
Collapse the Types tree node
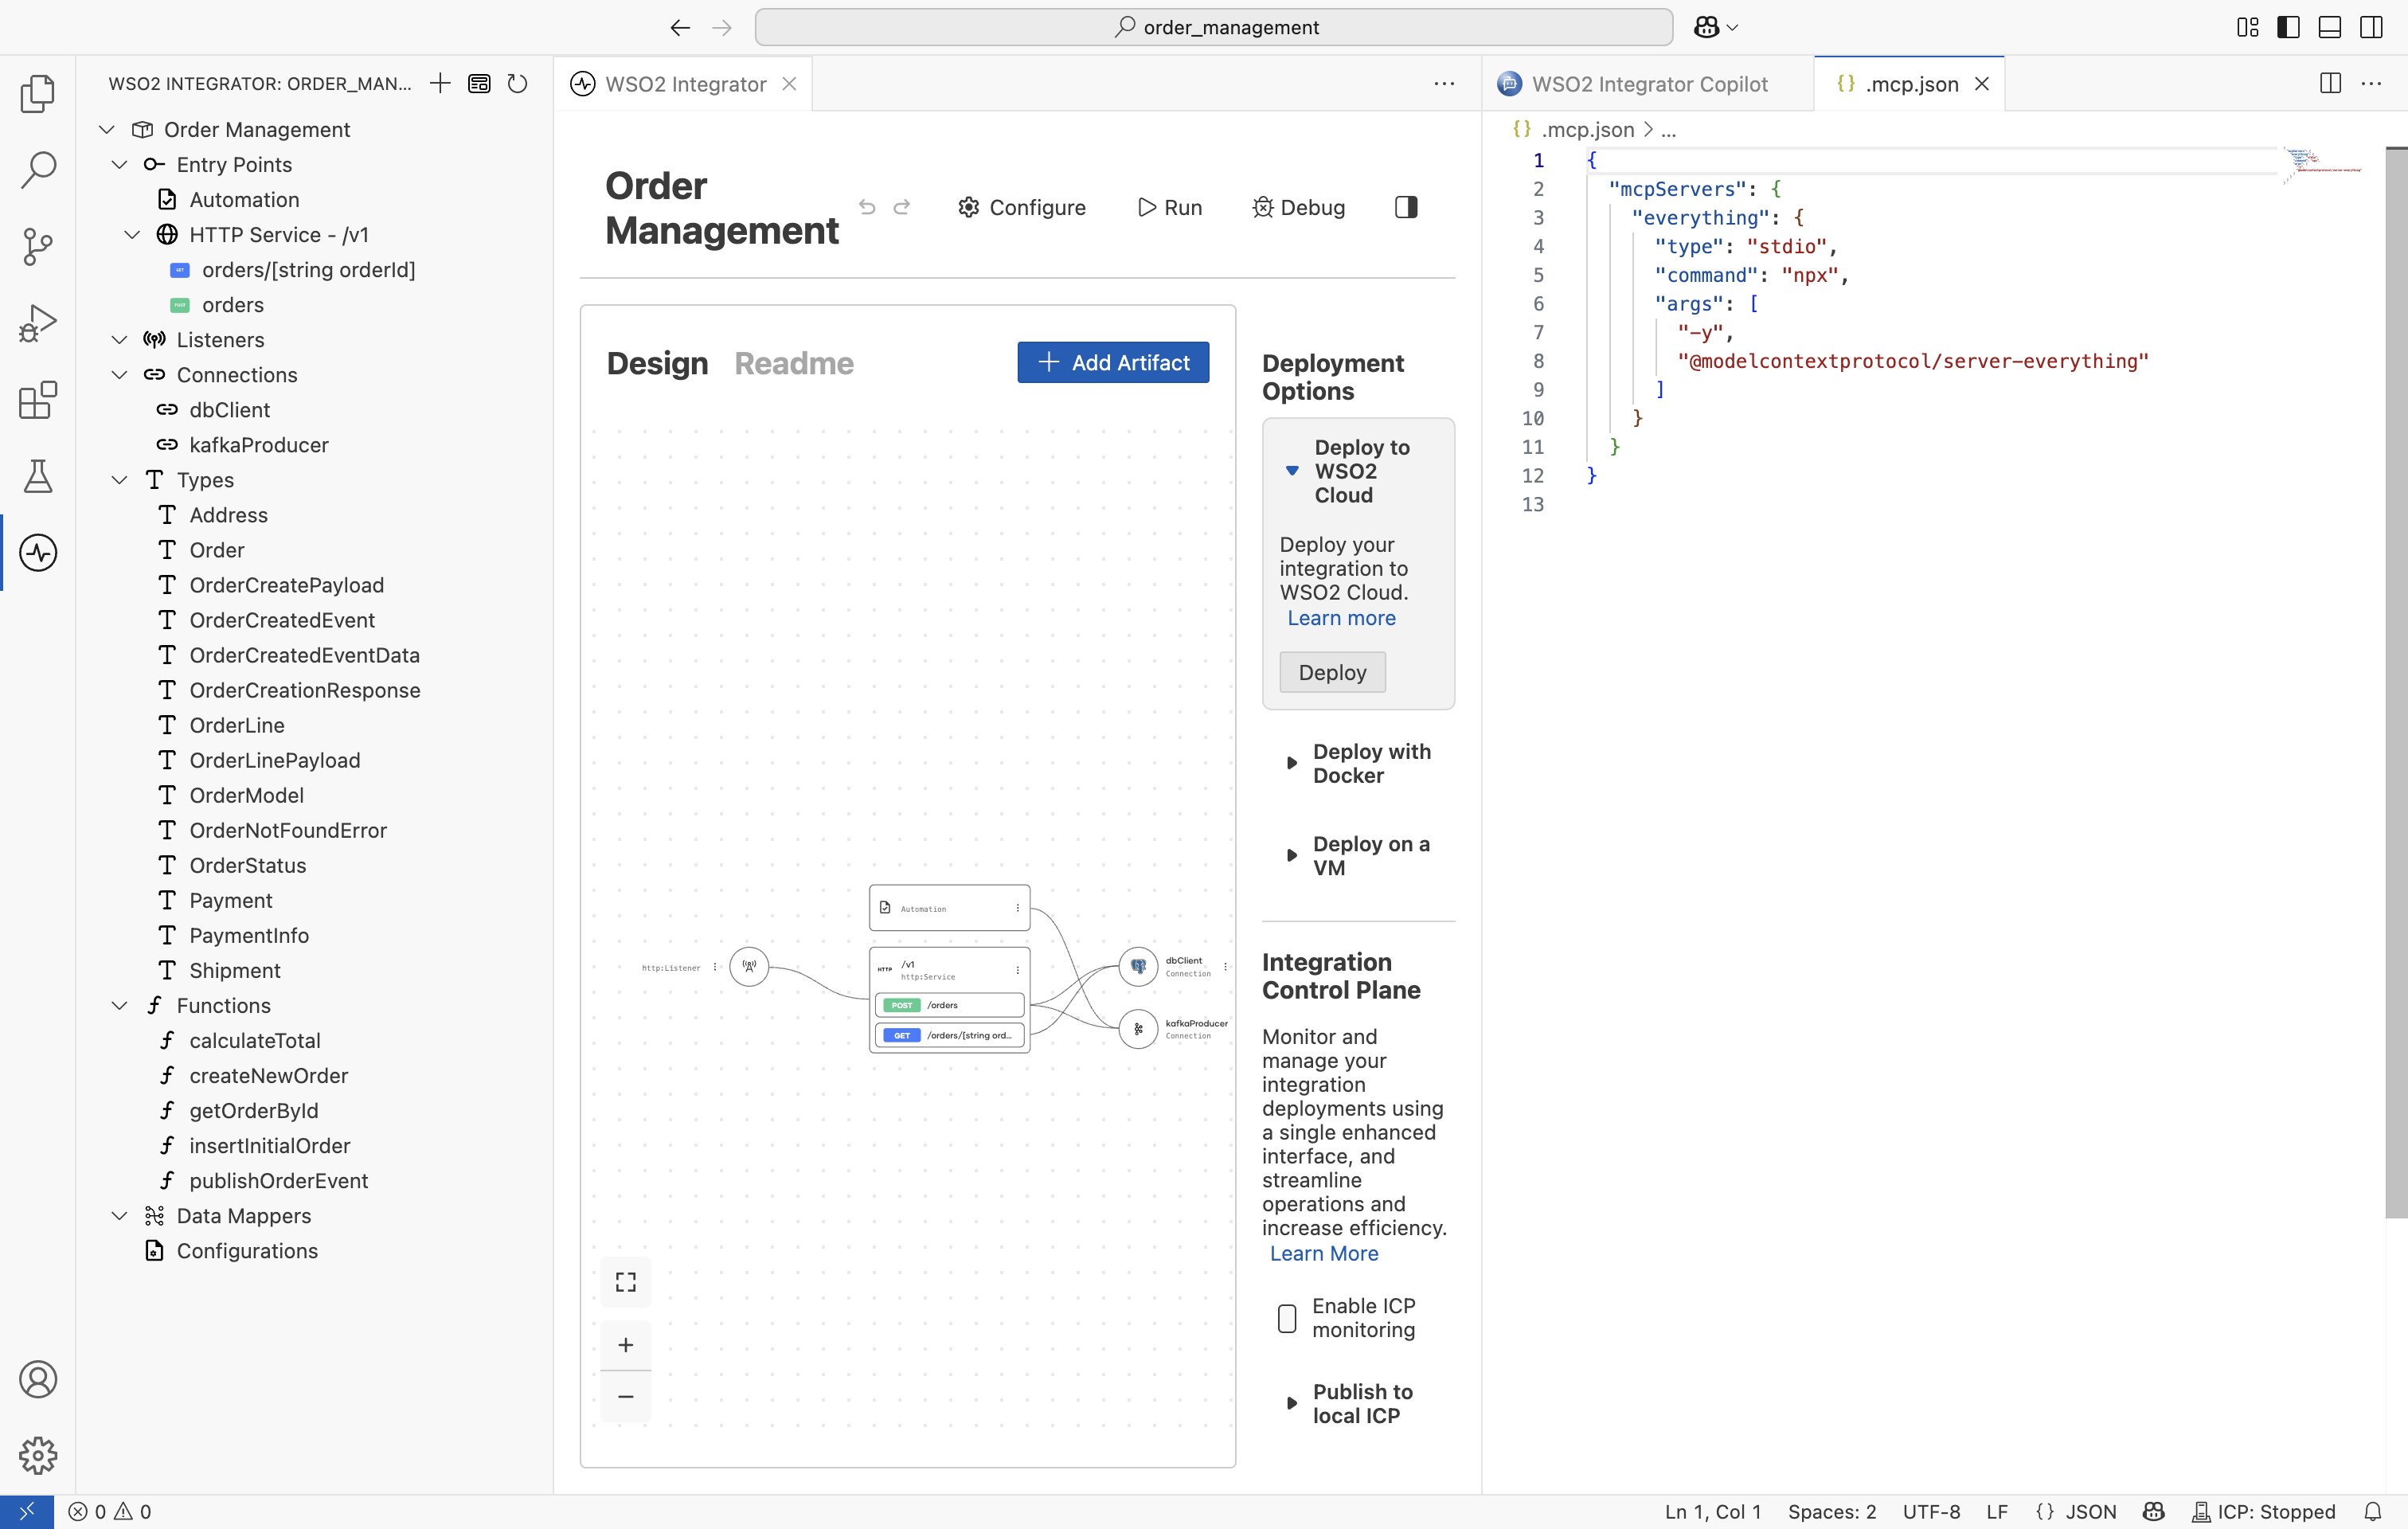[119, 480]
